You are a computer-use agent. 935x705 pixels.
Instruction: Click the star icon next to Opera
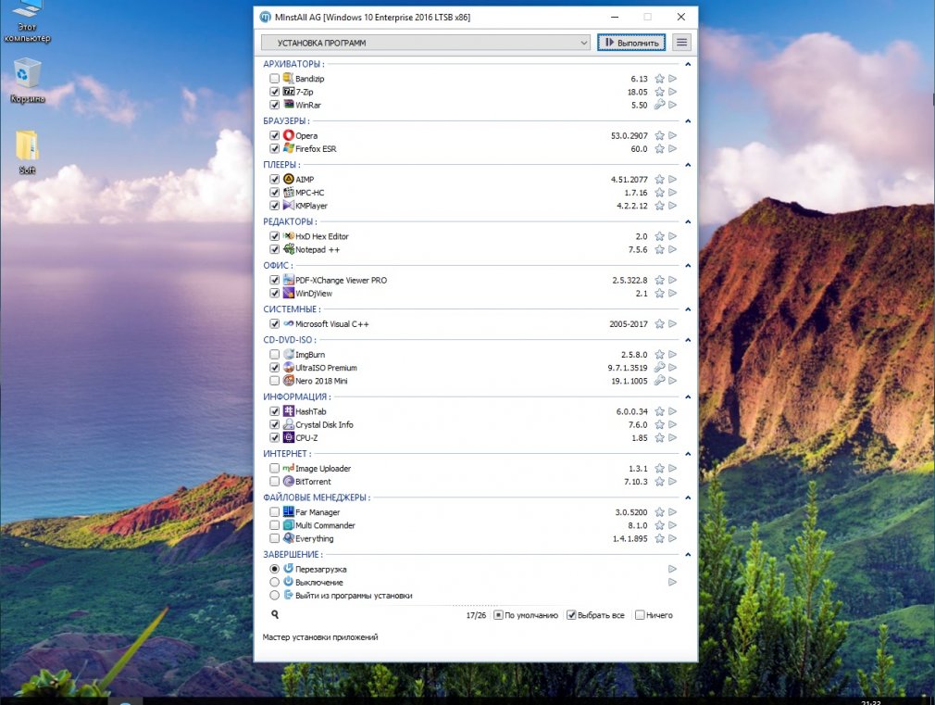pyautogui.click(x=659, y=135)
